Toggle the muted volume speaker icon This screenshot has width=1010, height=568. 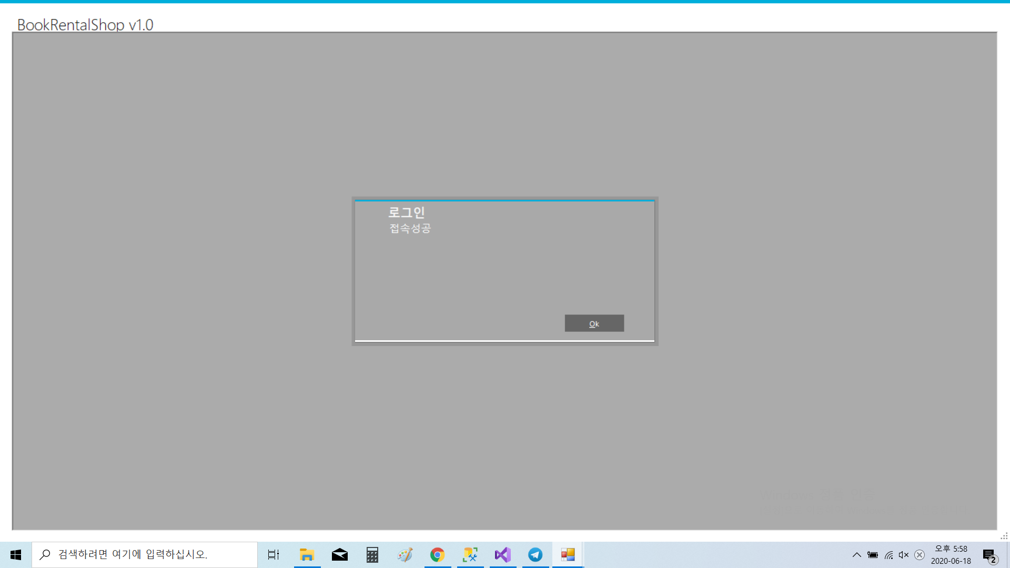click(x=904, y=555)
